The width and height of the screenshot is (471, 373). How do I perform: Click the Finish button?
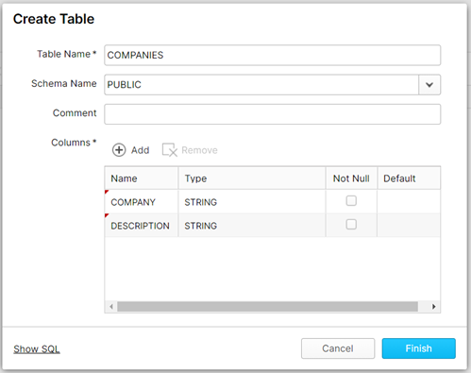click(x=418, y=348)
